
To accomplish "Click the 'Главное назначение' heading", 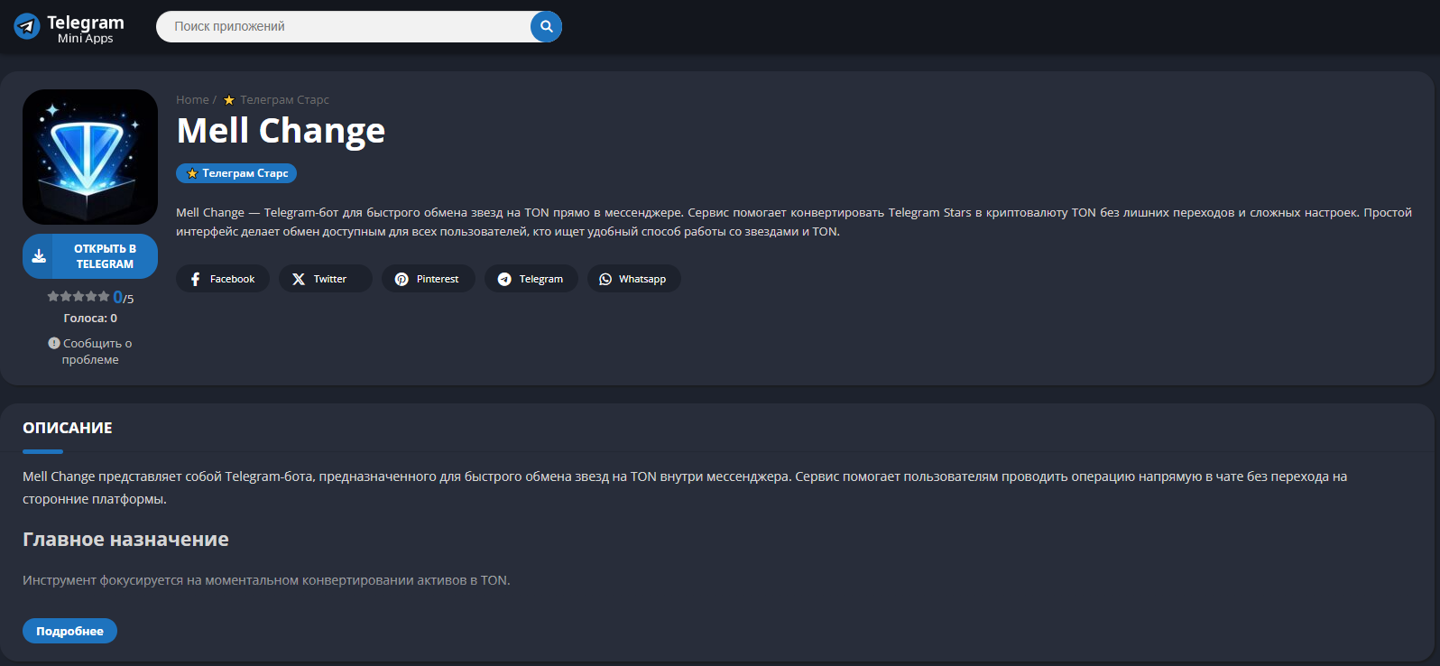I will tap(125, 540).
